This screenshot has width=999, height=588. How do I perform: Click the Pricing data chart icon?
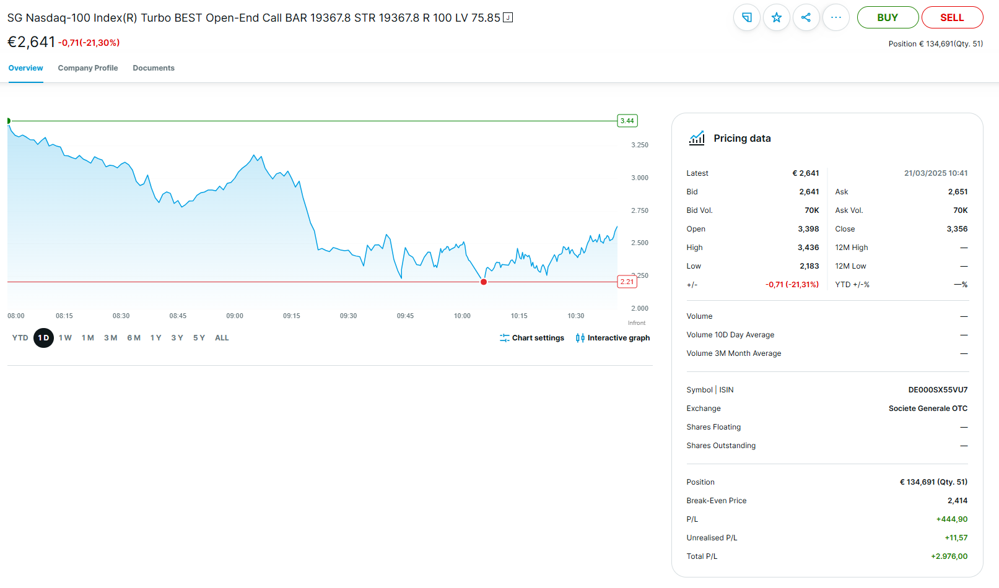point(697,138)
